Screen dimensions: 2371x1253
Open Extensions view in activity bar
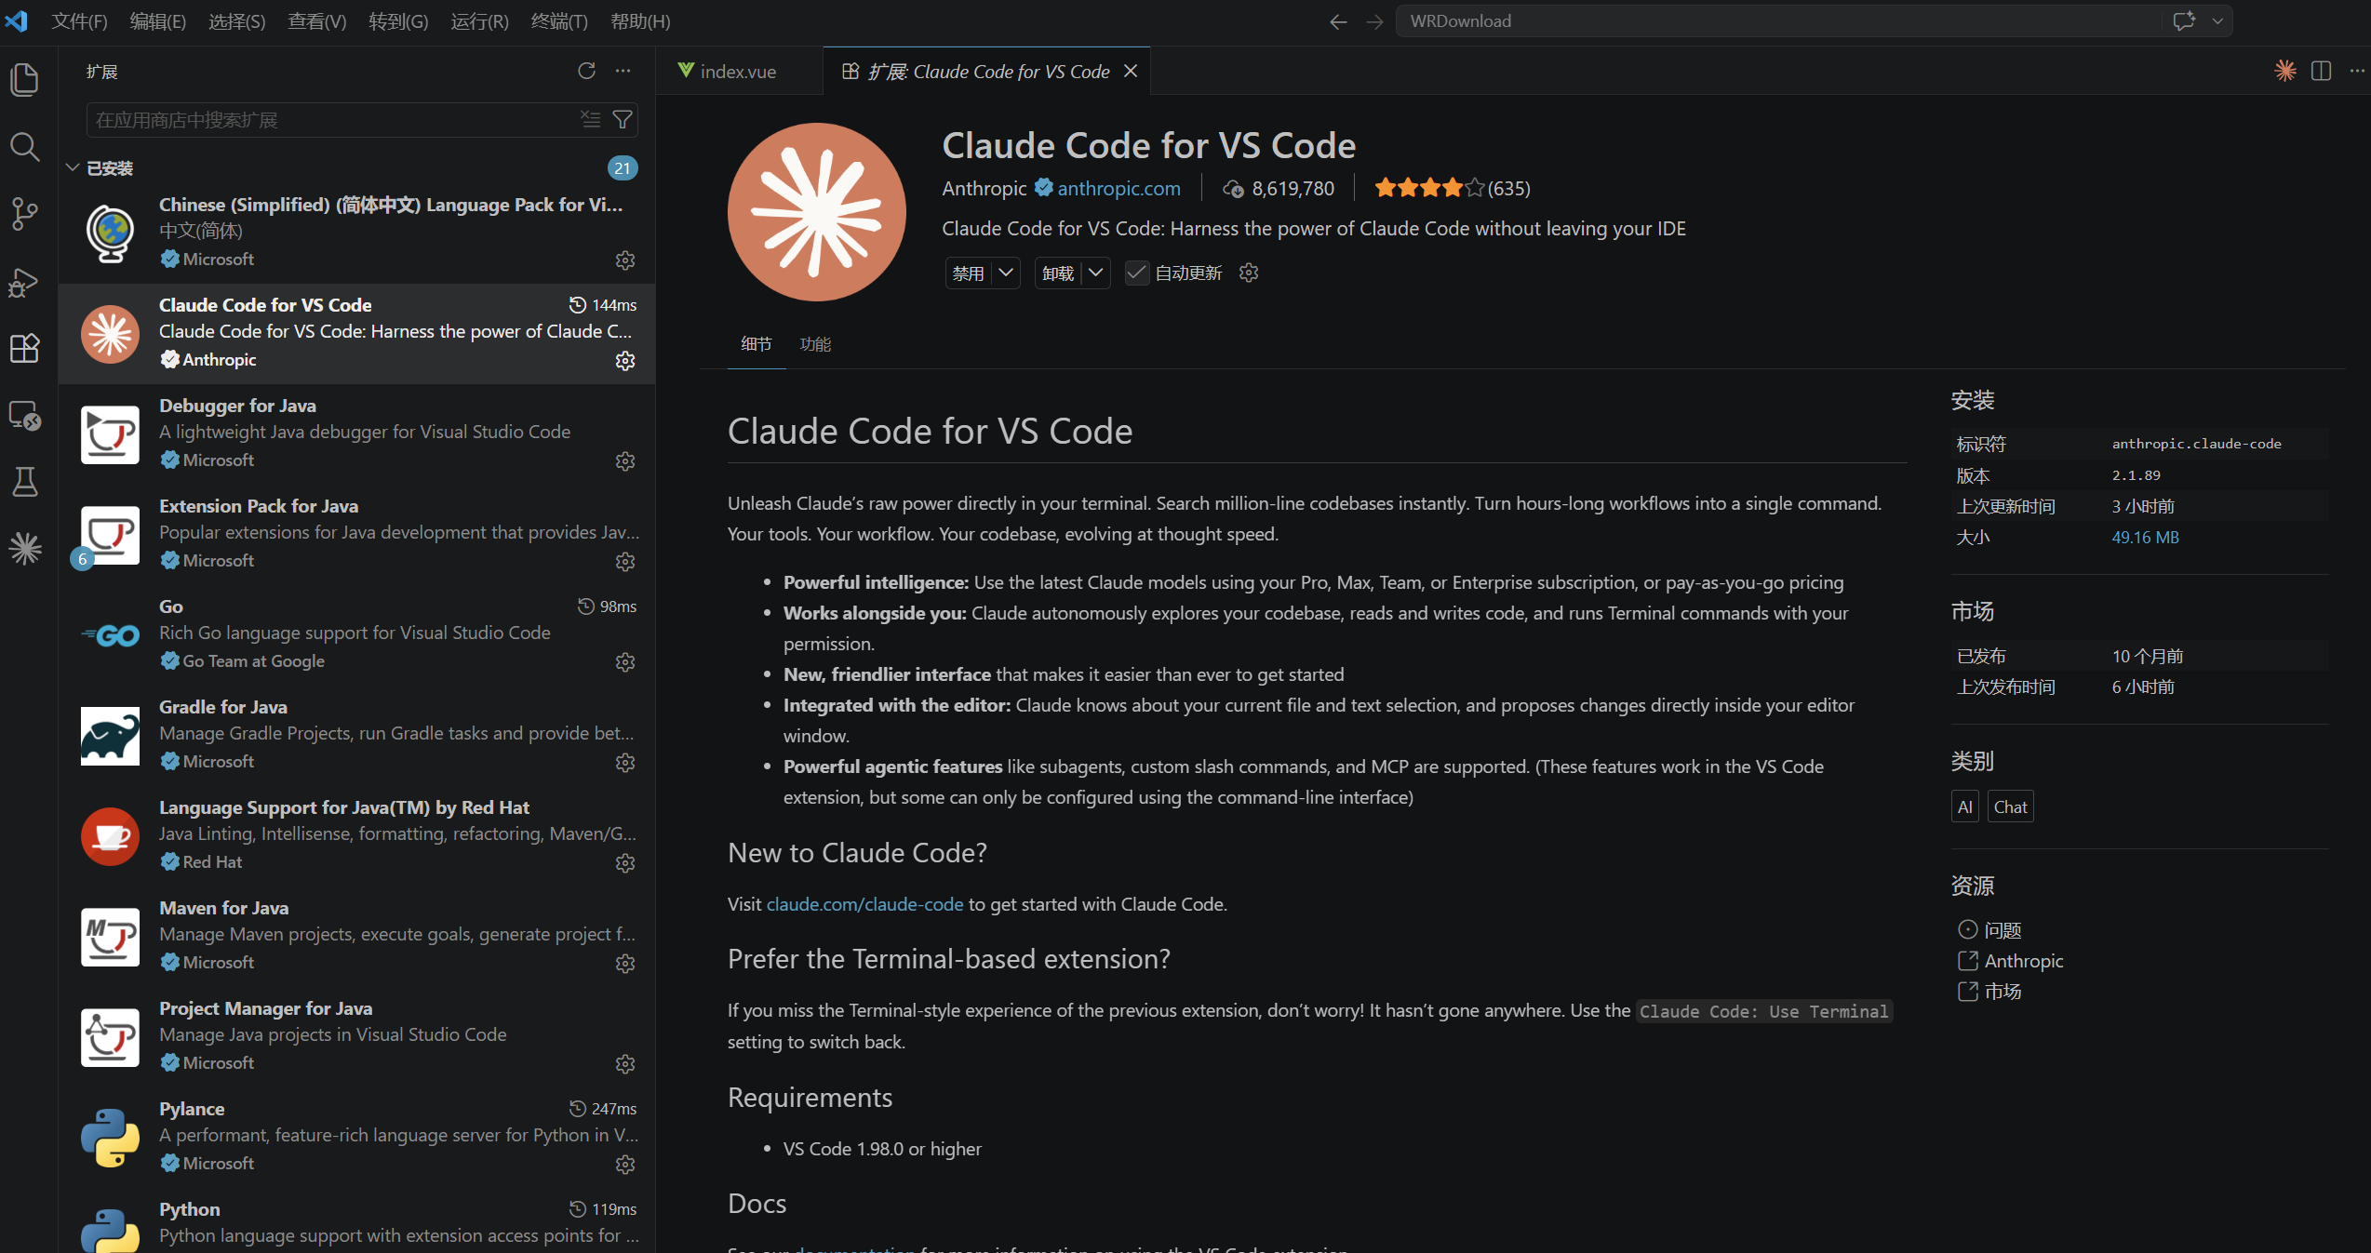[25, 348]
